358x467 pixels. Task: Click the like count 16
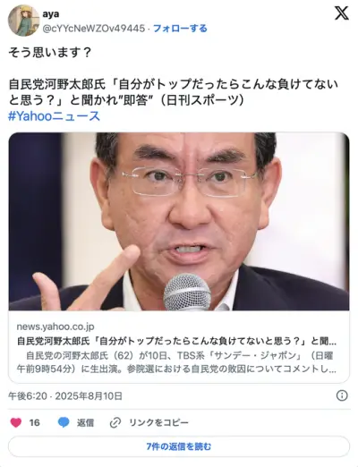(35, 422)
